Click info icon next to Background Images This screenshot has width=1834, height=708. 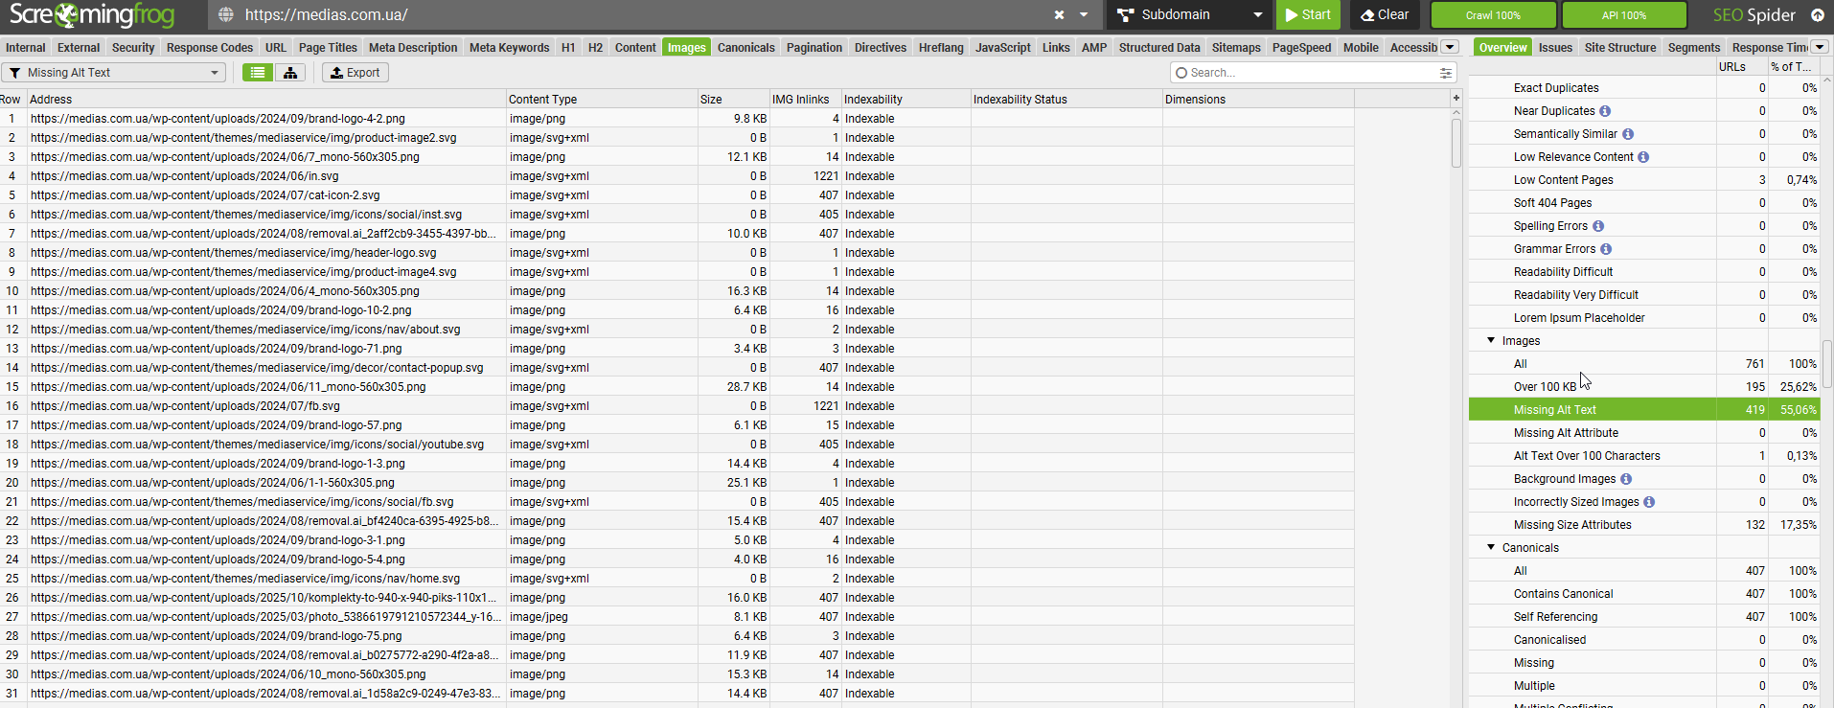pyautogui.click(x=1626, y=479)
